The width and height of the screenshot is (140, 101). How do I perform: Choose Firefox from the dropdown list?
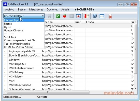coord(24,24)
